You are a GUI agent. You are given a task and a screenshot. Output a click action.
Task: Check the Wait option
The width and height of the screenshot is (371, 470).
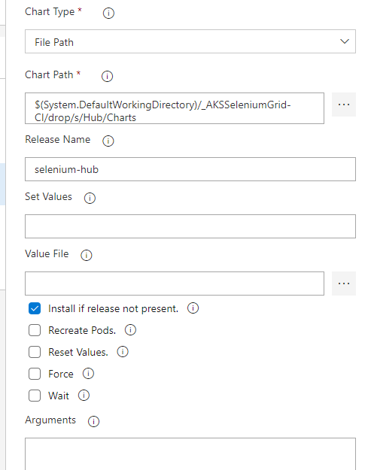coord(35,396)
